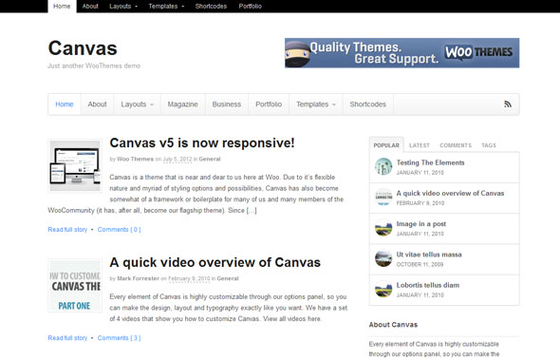The image size is (560, 360).
Task: Switch to the Popular tab
Action: [386, 145]
